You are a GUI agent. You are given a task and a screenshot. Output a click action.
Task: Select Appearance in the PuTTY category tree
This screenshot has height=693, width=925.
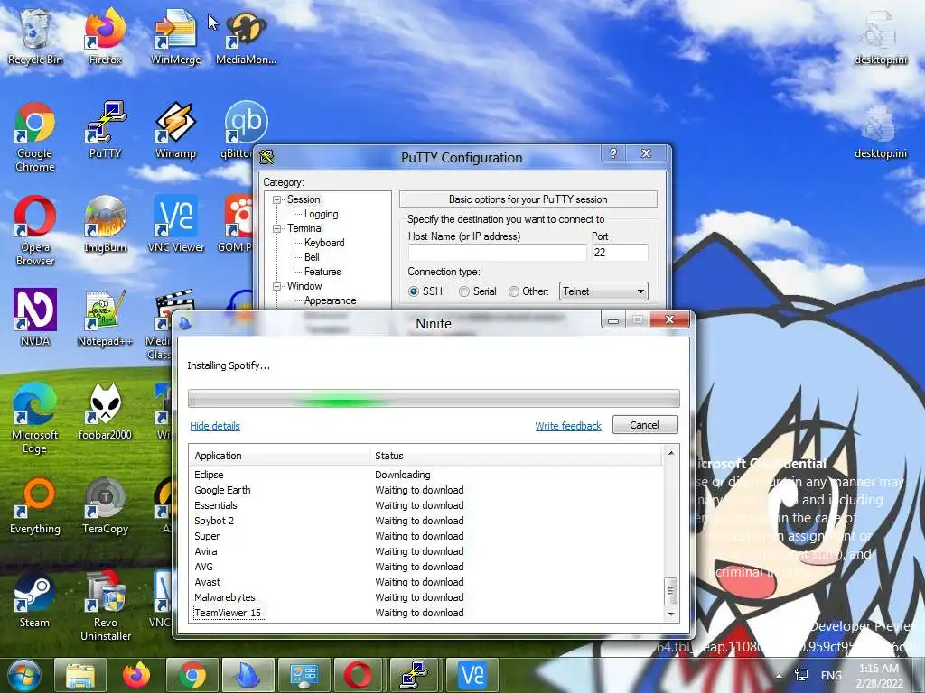[330, 300]
